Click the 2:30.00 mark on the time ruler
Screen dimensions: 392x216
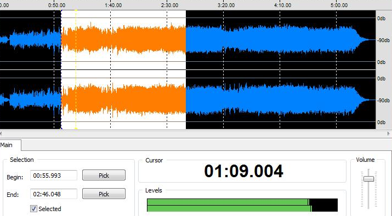click(x=170, y=5)
